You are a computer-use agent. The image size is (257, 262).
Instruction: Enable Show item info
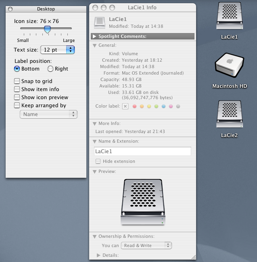[17, 89]
